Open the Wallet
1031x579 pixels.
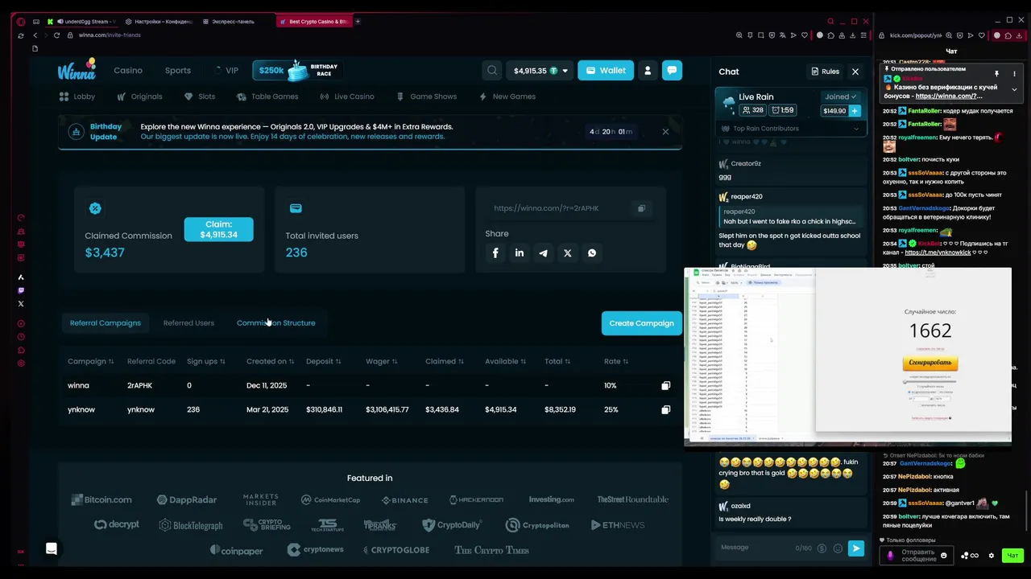click(x=605, y=71)
